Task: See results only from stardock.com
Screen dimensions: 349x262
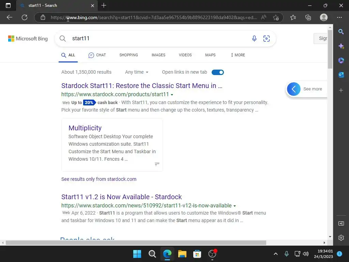Action: point(99,179)
